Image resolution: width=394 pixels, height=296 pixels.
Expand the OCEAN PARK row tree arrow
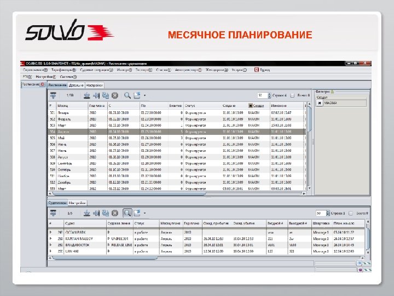50,232
